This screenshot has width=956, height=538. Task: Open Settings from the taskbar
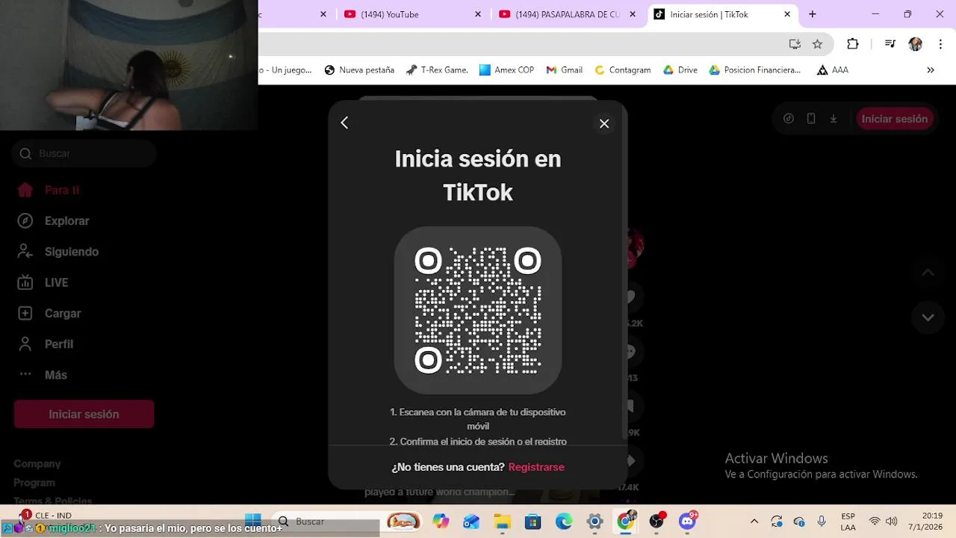[x=595, y=521]
